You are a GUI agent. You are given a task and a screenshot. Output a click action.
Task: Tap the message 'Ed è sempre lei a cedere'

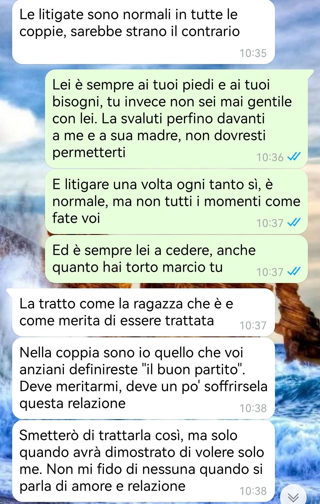coord(176,259)
